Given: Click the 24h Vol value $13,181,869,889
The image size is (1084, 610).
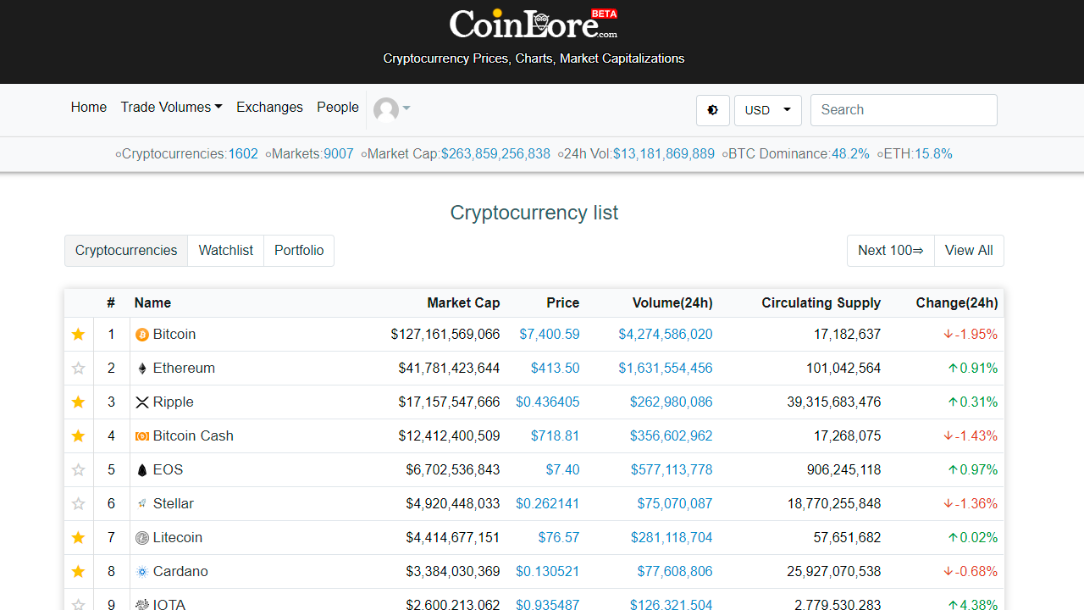Looking at the screenshot, I should pyautogui.click(x=664, y=154).
